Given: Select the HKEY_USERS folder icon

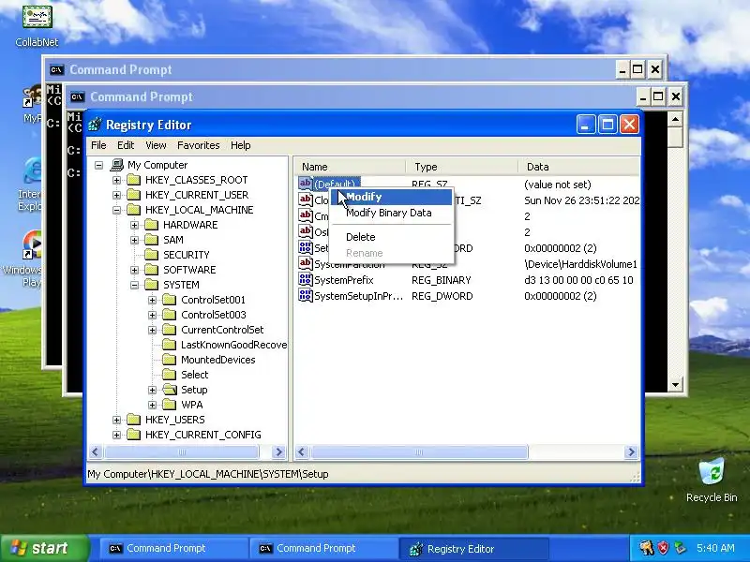Looking at the screenshot, I should [134, 419].
